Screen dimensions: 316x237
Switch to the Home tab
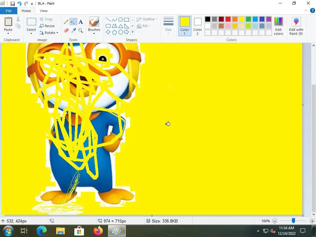click(26, 11)
